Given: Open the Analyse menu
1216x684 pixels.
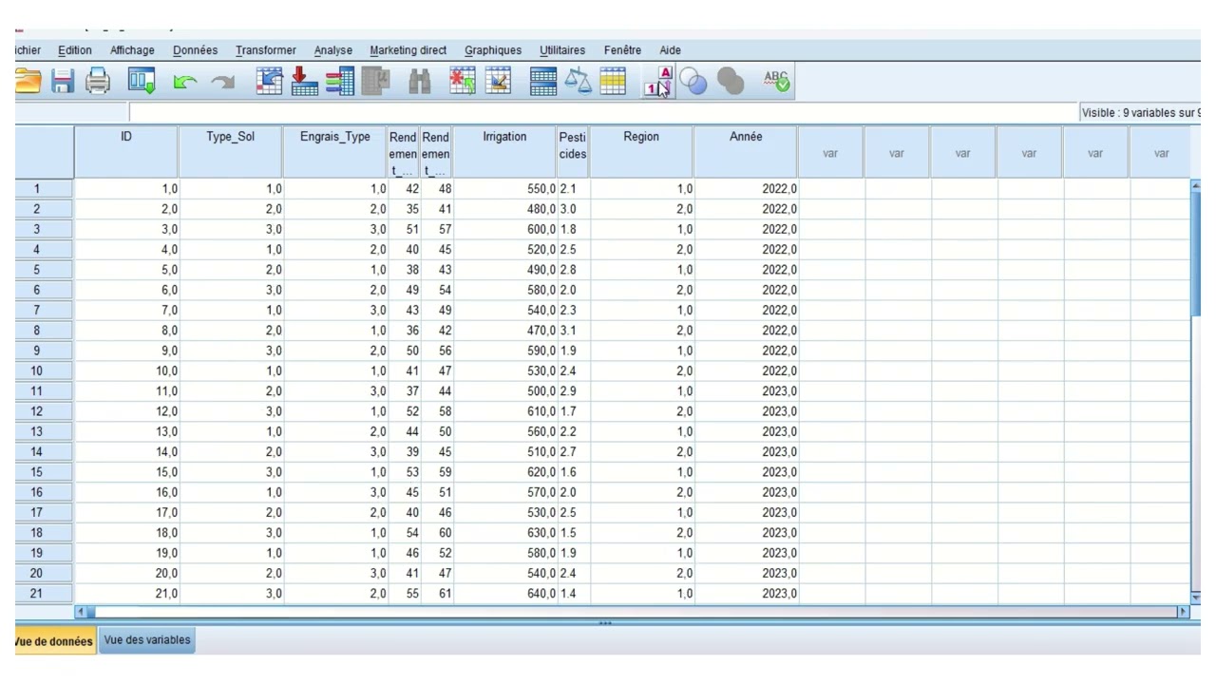Looking at the screenshot, I should click(x=333, y=50).
